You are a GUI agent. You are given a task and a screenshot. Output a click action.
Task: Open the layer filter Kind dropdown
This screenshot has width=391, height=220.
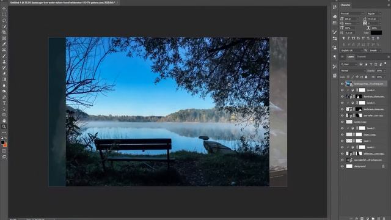349,64
